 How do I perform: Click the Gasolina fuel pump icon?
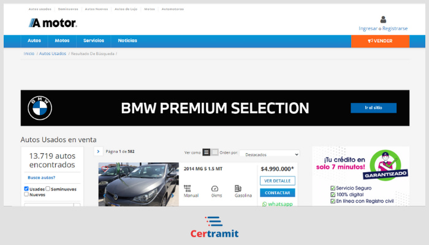click(x=238, y=189)
